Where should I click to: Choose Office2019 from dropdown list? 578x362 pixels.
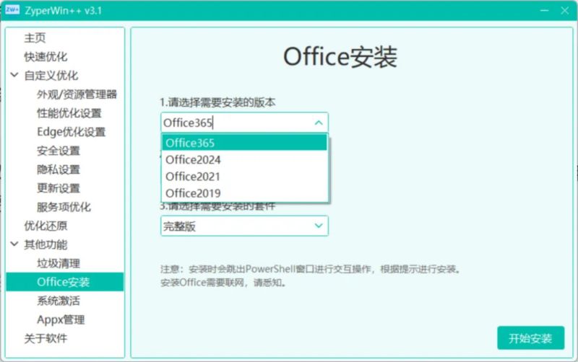[244, 193]
